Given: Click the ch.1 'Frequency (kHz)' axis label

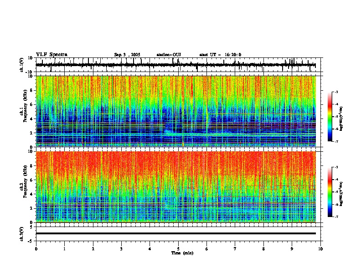Looking at the screenshot, I should (x=25, y=106).
